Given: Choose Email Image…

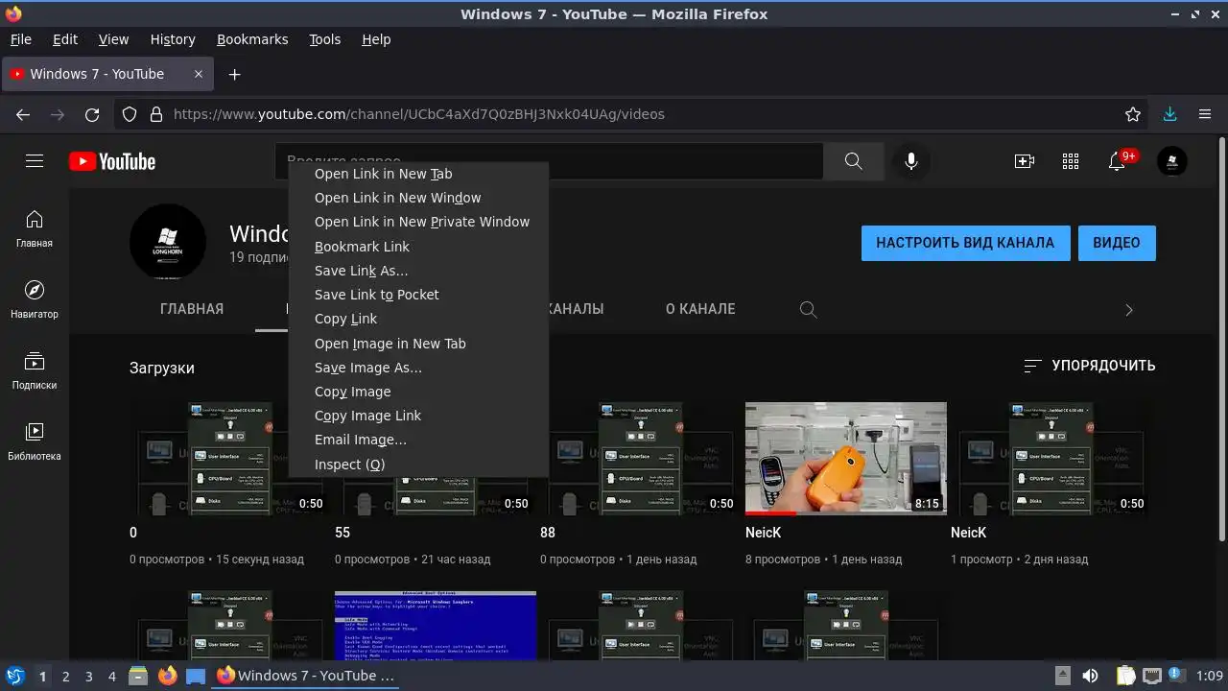Looking at the screenshot, I should (418, 440).
